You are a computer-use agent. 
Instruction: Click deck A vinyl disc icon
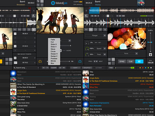[x=7, y=59]
